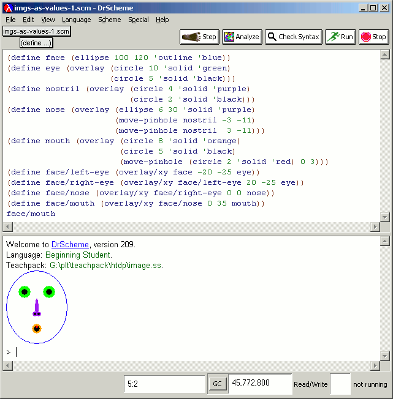Click the 'face/mouth' expression line

pos(31,214)
